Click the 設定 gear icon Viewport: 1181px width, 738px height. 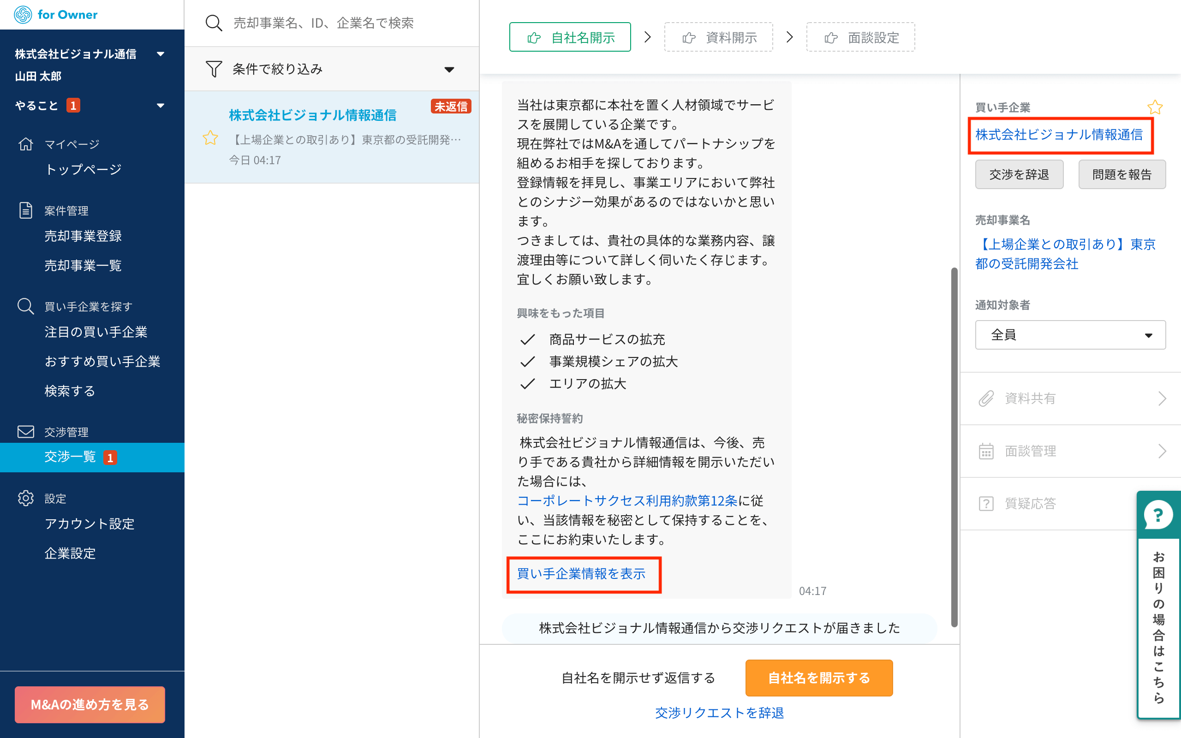25,498
